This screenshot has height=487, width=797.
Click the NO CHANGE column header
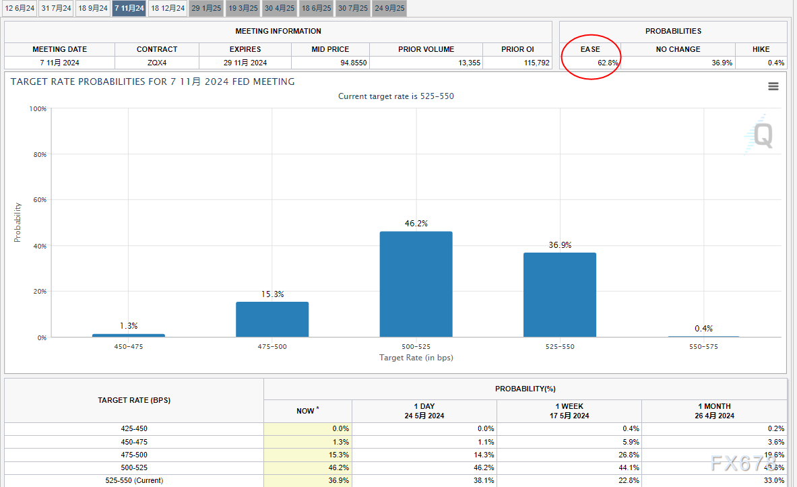[678, 49]
